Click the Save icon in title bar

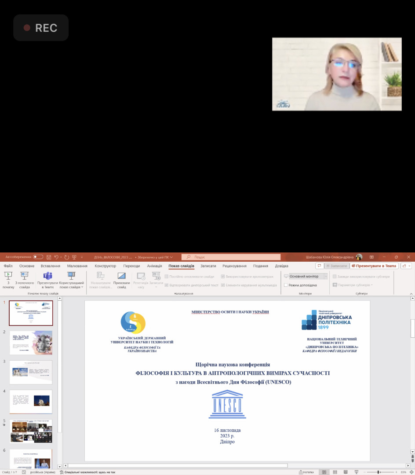(49, 257)
